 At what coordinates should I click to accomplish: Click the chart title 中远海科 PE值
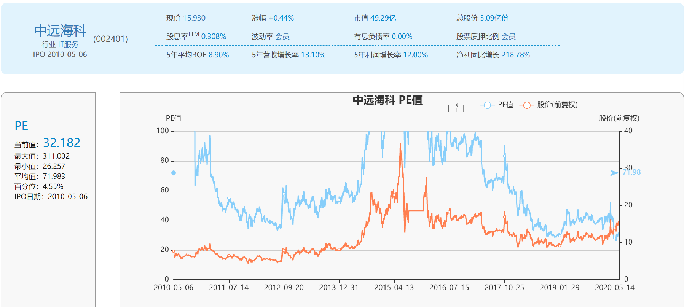tap(387, 100)
